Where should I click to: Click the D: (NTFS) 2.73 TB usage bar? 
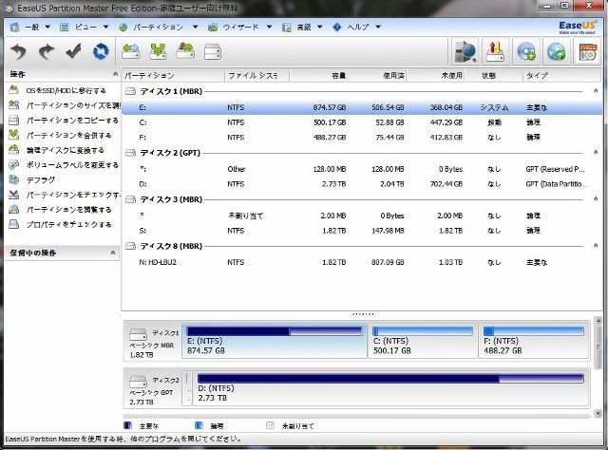click(x=390, y=378)
